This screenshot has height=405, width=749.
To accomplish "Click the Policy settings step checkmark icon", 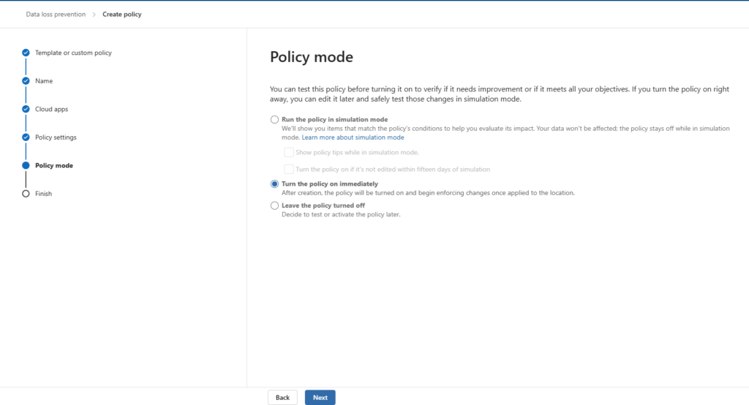I will [26, 137].
